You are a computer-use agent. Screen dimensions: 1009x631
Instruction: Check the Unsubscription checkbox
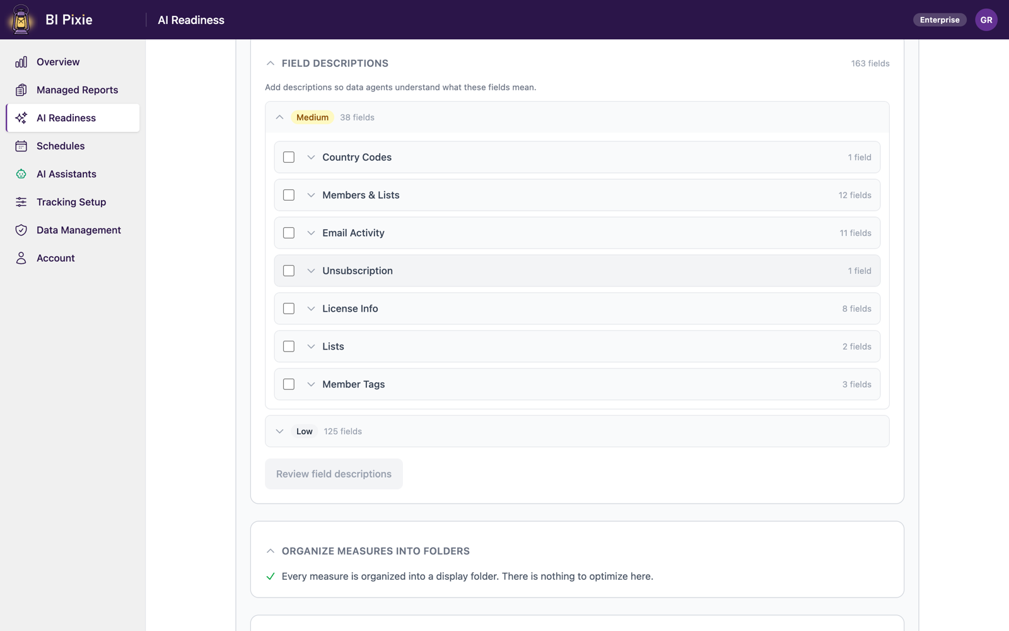click(289, 271)
